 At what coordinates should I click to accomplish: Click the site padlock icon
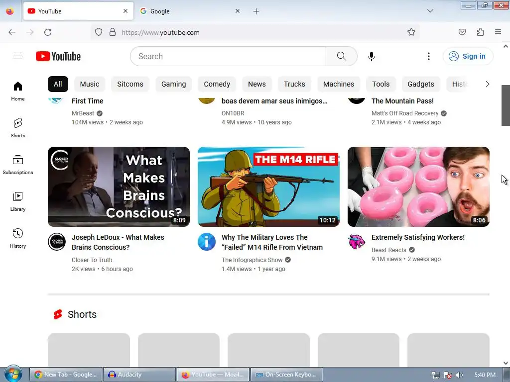tap(113, 32)
